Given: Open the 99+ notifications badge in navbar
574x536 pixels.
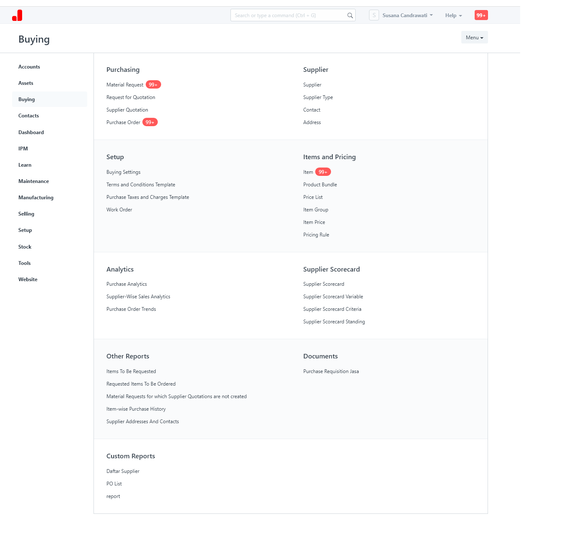Looking at the screenshot, I should pos(481,15).
